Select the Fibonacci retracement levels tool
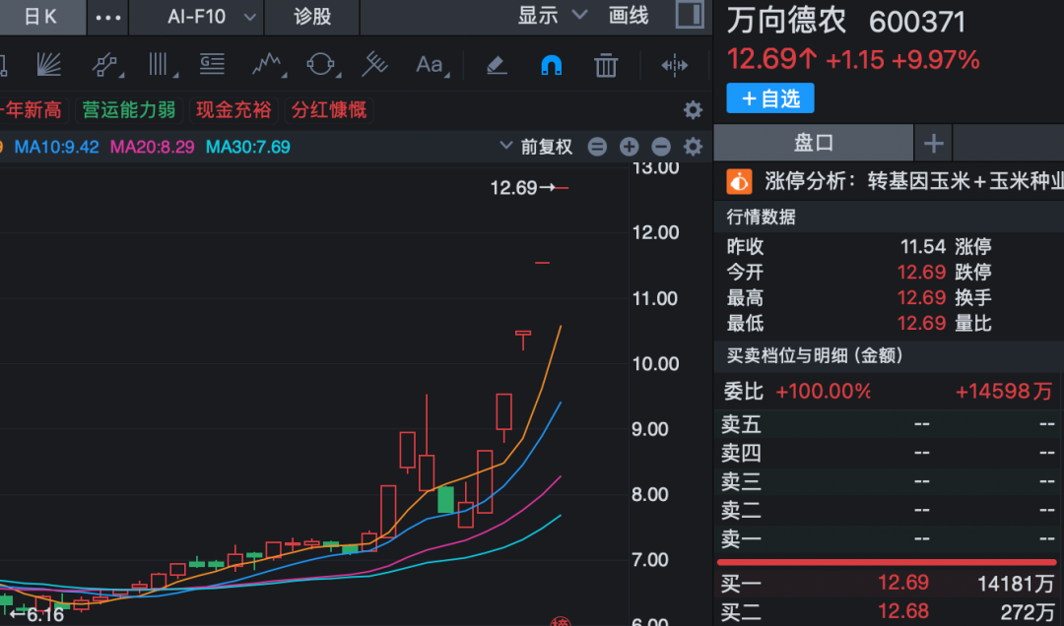The width and height of the screenshot is (1064, 626). [213, 64]
